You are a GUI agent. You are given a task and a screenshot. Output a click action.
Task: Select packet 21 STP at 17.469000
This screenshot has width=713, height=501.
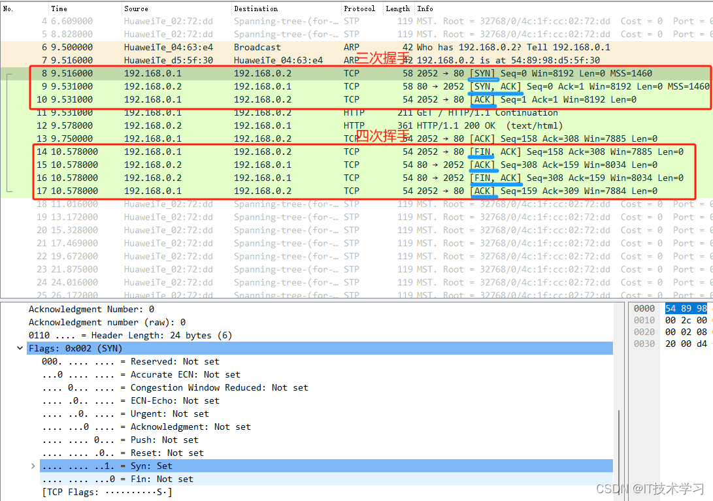tap(357, 243)
